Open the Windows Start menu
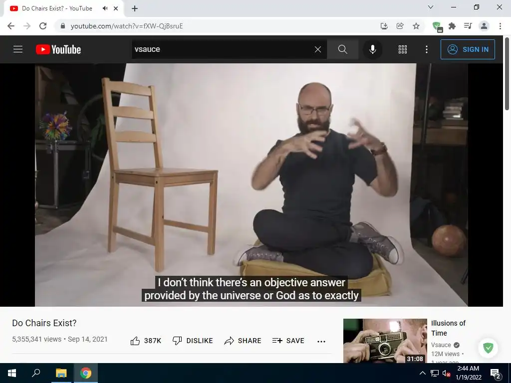The height and width of the screenshot is (383, 511). [x=12, y=373]
